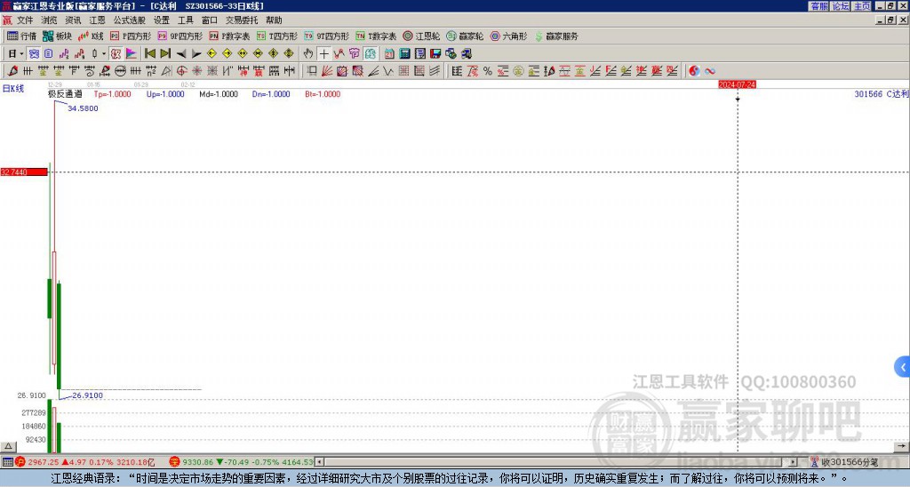Click Shanghai index 2967.25 in status bar
This screenshot has width=910, height=487.
click(x=44, y=462)
